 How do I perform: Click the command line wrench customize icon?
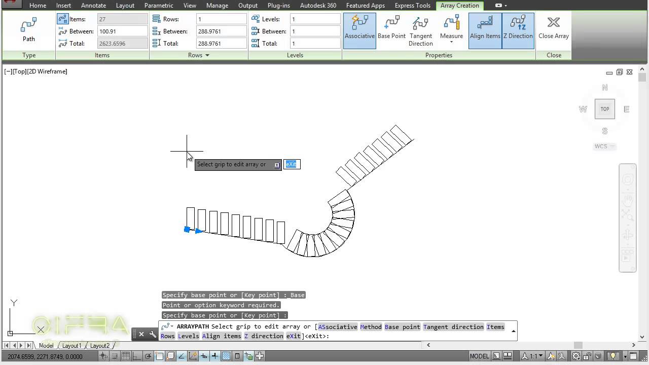pyautogui.click(x=153, y=334)
